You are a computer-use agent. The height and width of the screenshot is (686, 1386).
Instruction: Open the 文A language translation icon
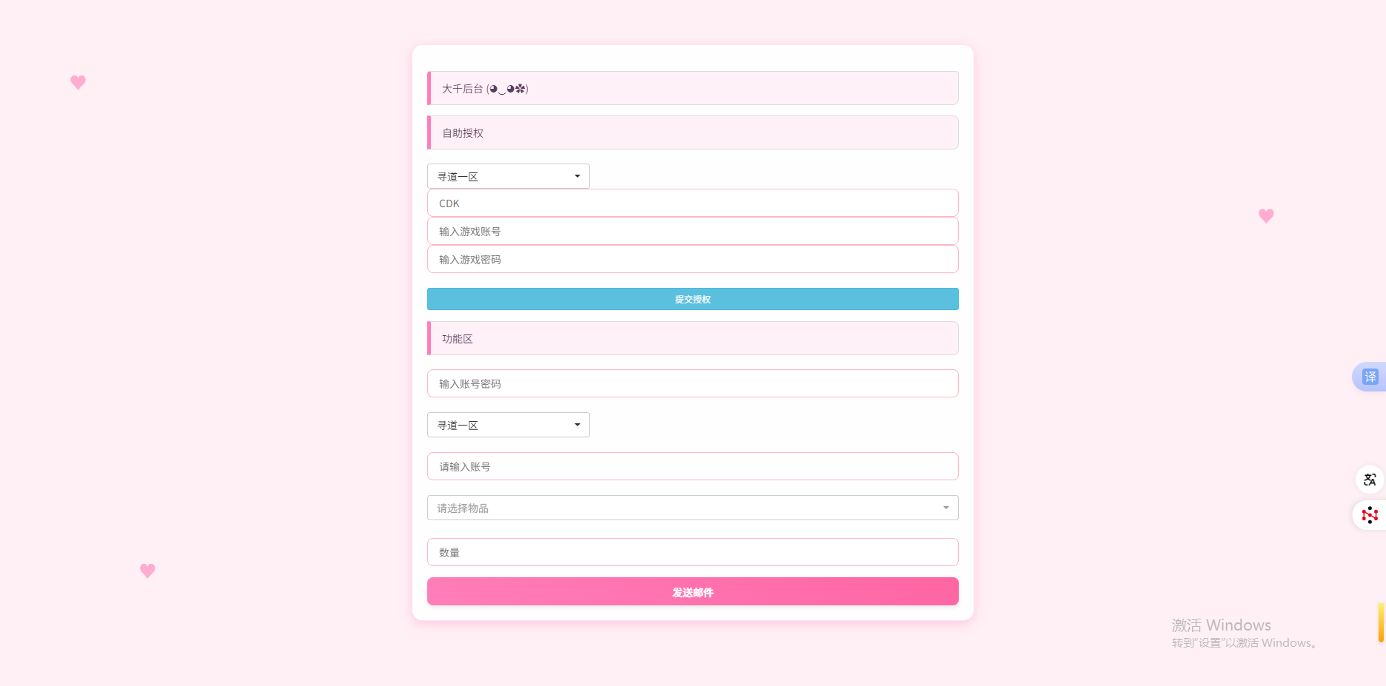tap(1370, 480)
